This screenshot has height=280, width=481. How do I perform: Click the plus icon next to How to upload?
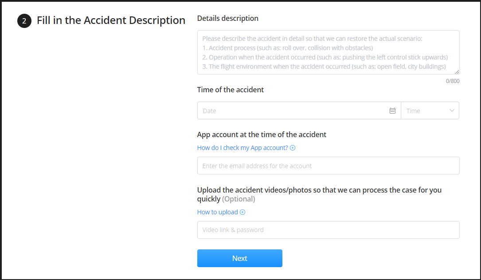[x=242, y=212]
